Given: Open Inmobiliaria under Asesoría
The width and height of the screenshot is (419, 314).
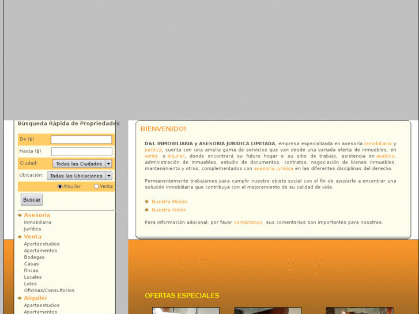Looking at the screenshot, I should pos(37,222).
